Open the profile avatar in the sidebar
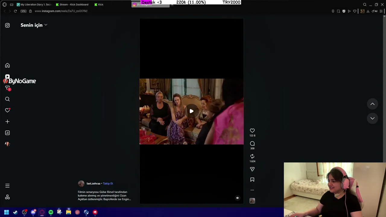The image size is (386, 217). point(8,144)
